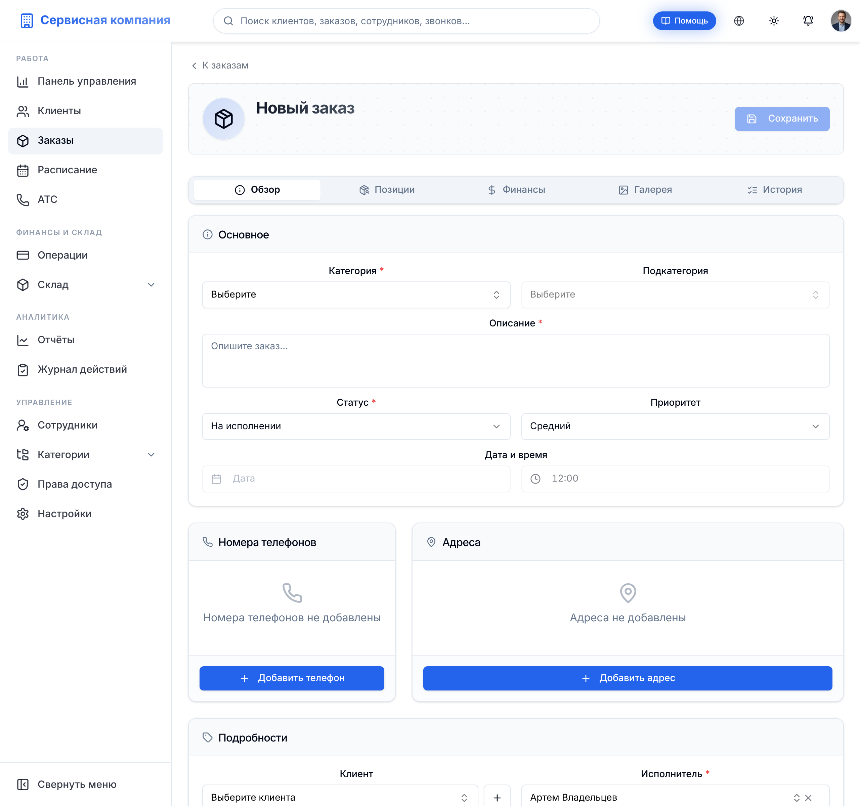Click the К заказам back link
Screen dimensions: 860x806
tap(220, 65)
